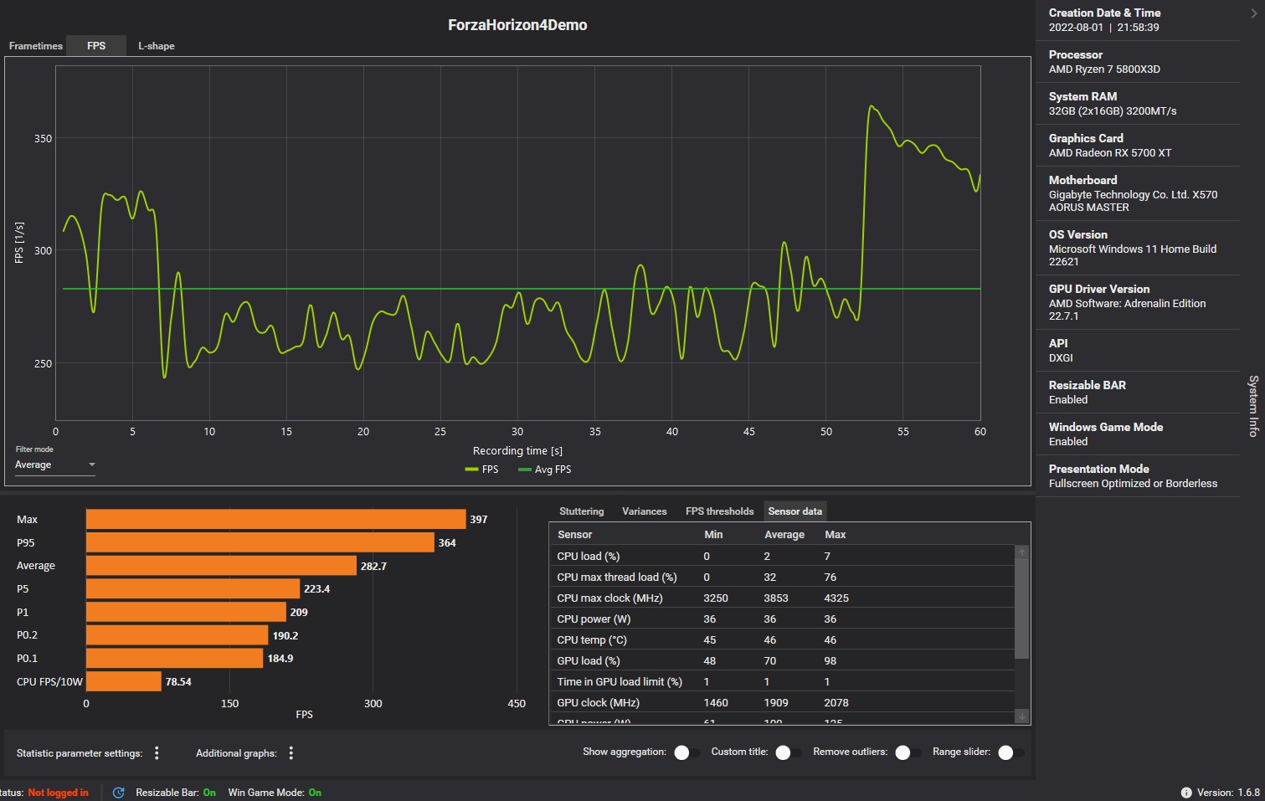The height and width of the screenshot is (801, 1265).
Task: Enable Remove outliers switch
Action: (908, 752)
